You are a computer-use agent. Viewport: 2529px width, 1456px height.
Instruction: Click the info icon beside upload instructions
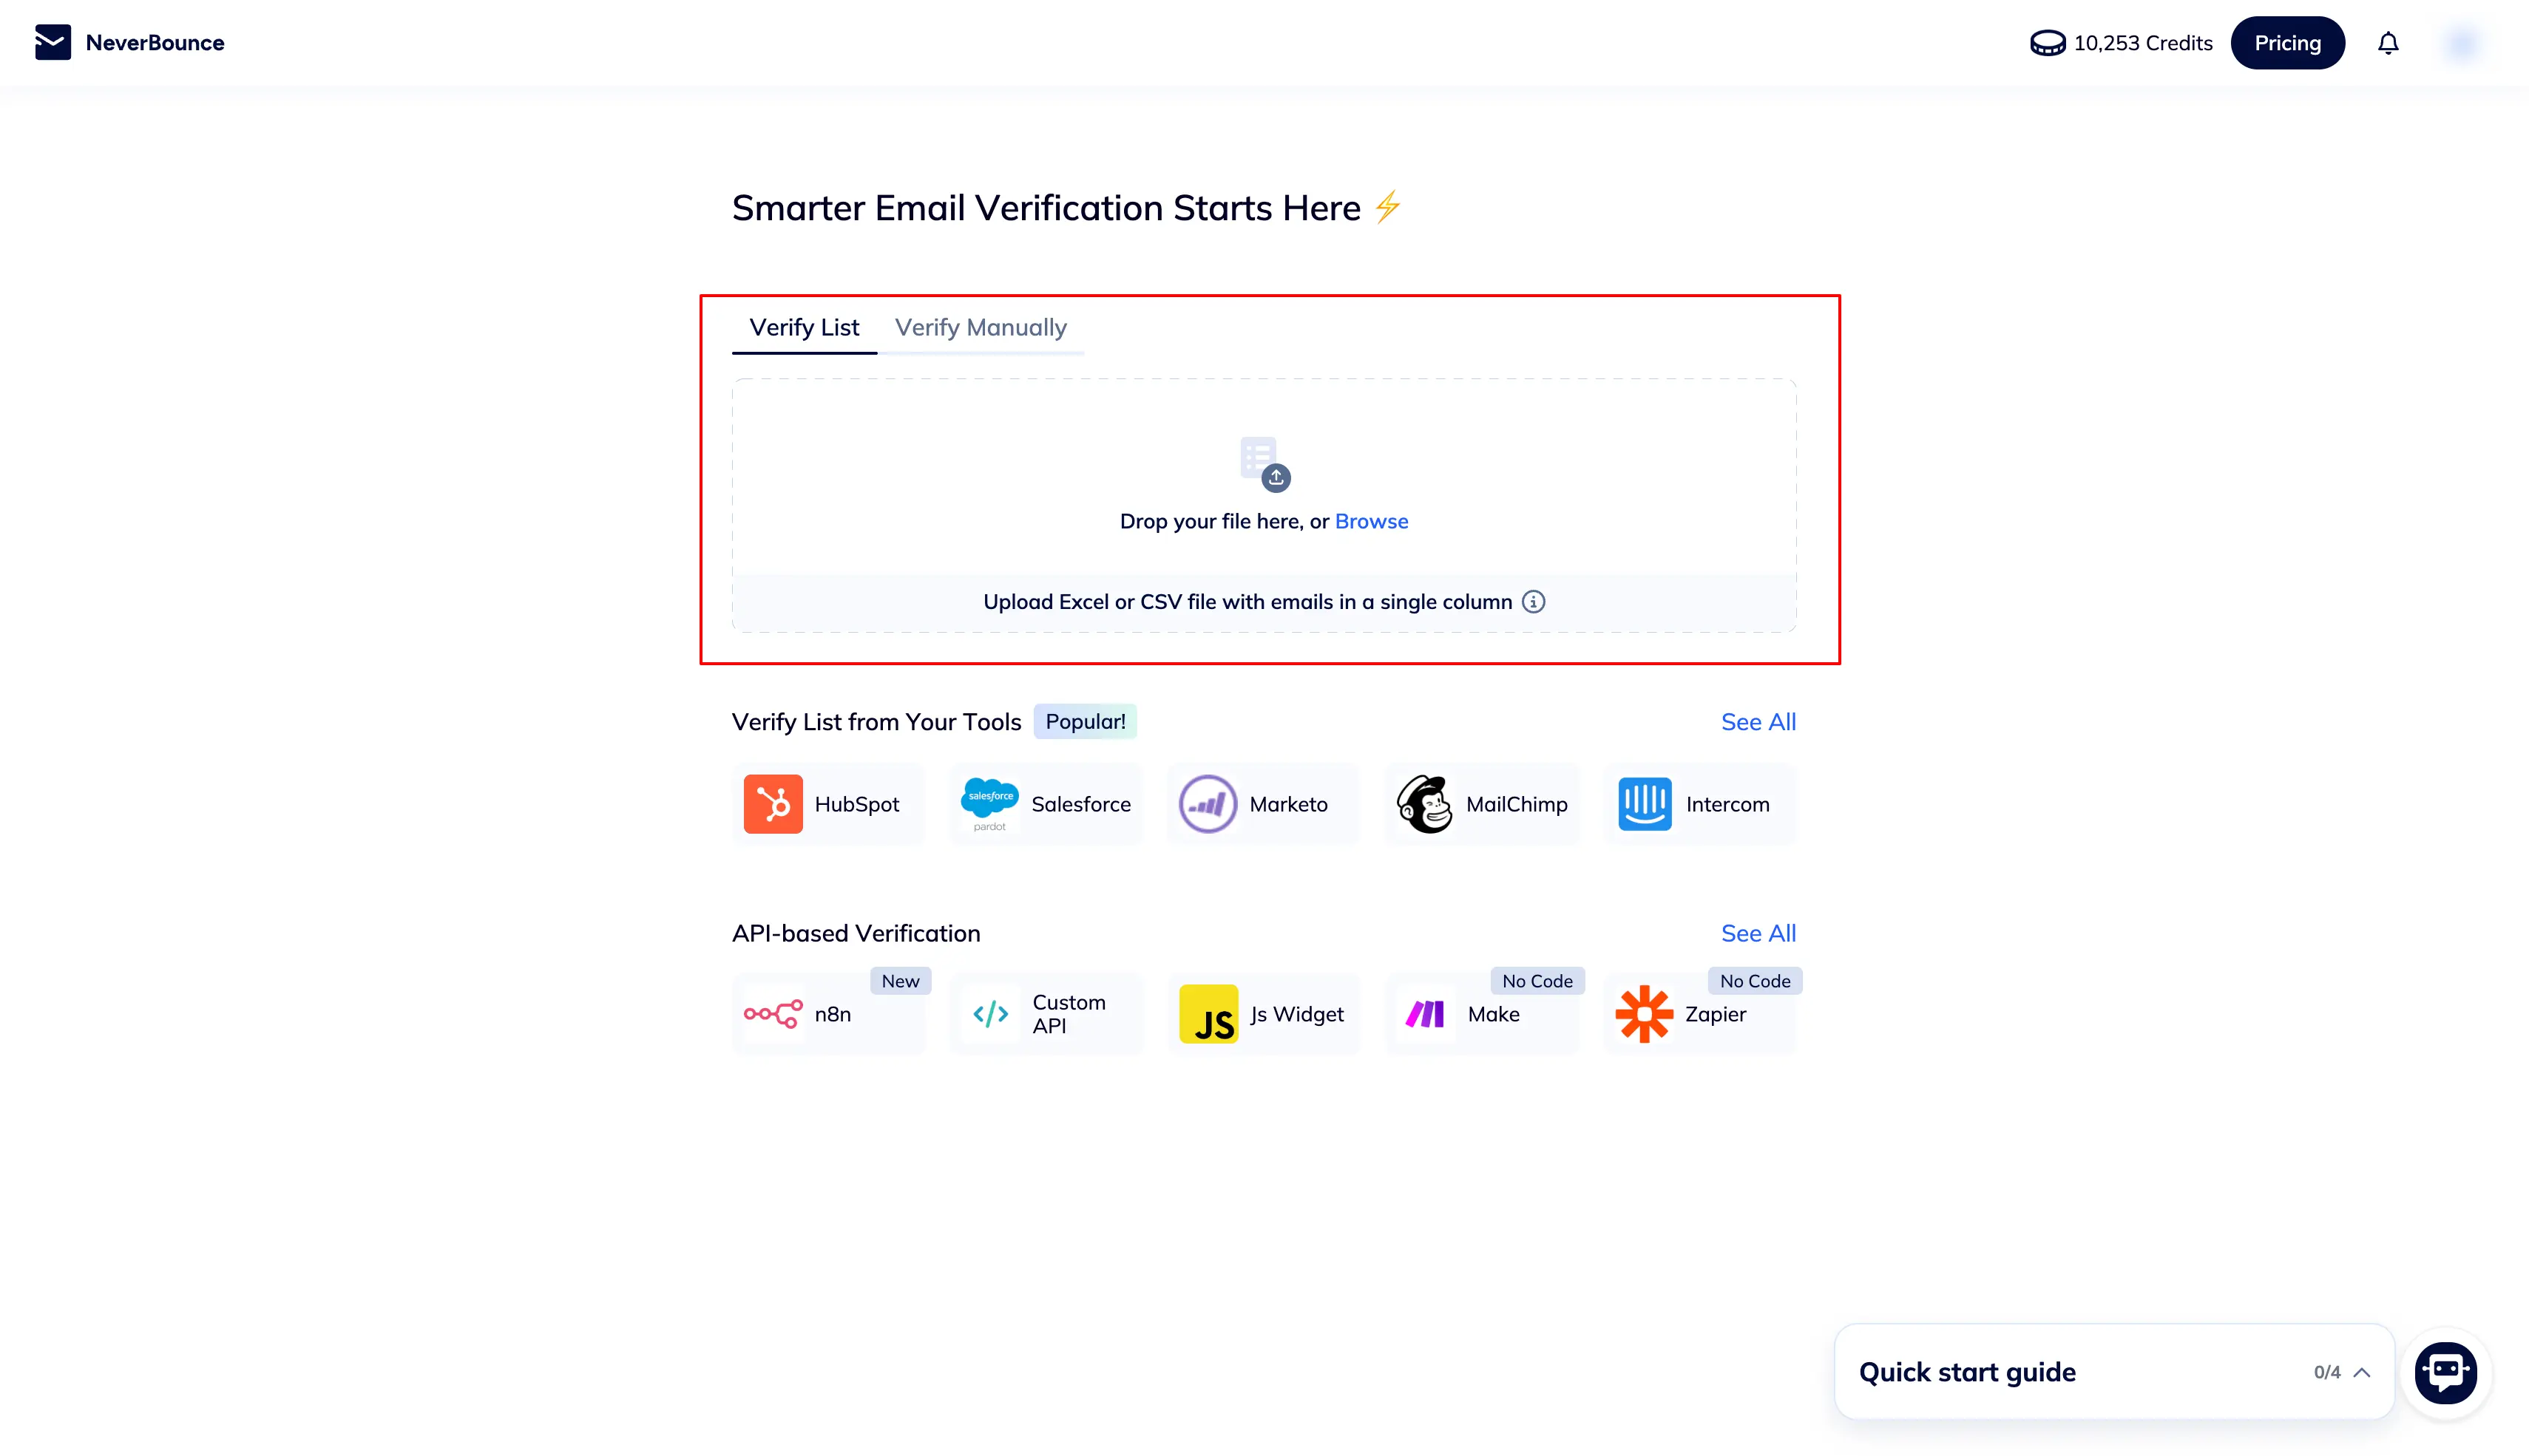(x=1533, y=602)
